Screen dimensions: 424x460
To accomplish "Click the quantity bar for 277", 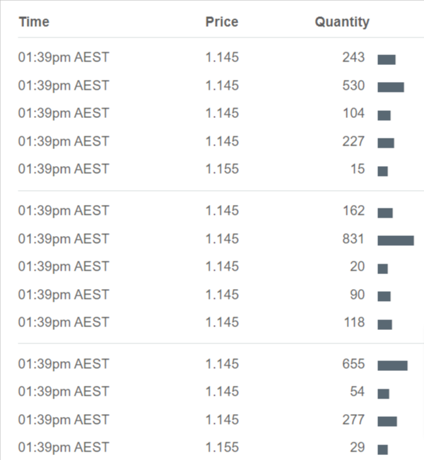I will point(387,421).
